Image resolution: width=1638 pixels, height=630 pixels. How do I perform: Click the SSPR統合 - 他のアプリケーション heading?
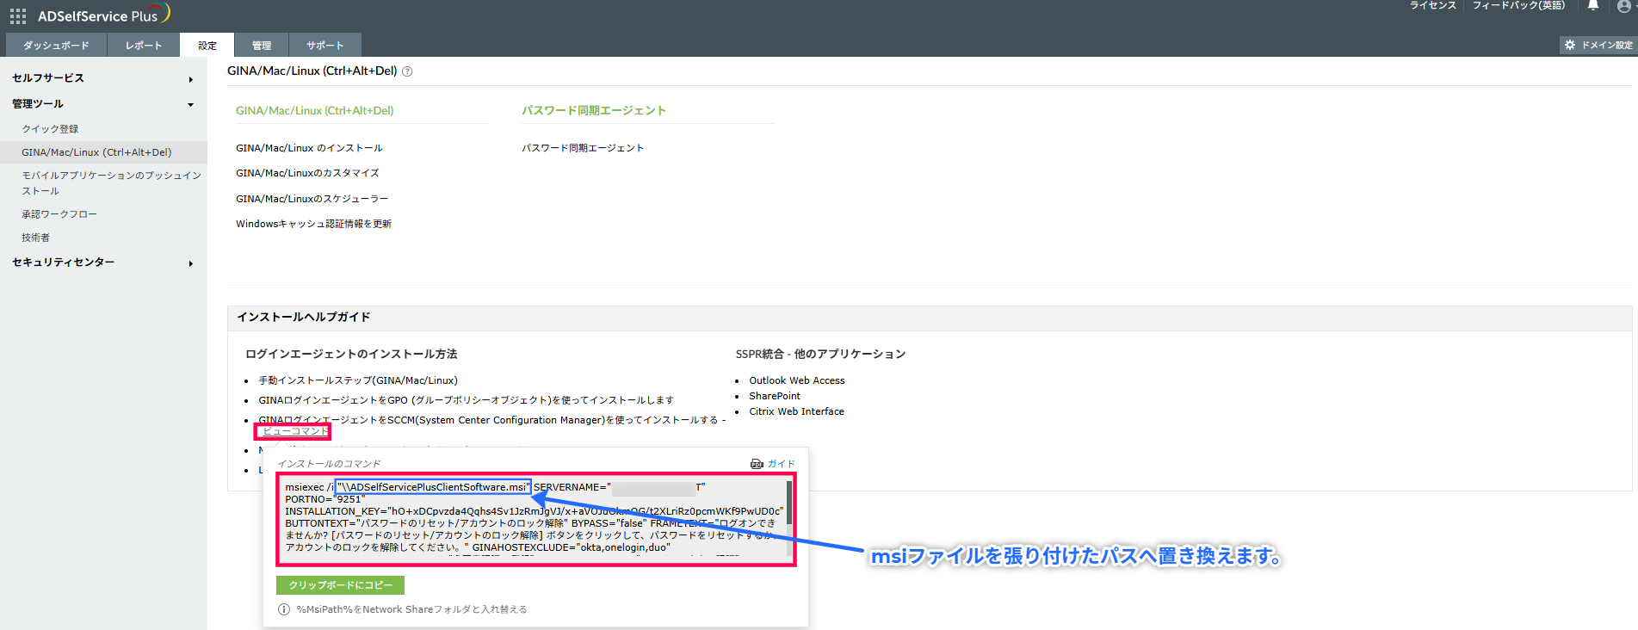coord(820,354)
